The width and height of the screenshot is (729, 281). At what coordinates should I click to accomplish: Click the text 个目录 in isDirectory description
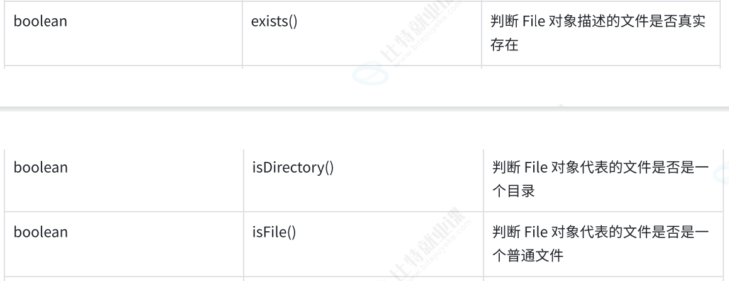(514, 191)
